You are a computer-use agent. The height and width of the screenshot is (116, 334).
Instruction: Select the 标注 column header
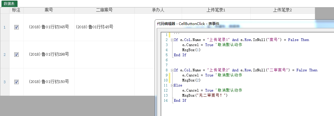[x=16, y=10]
